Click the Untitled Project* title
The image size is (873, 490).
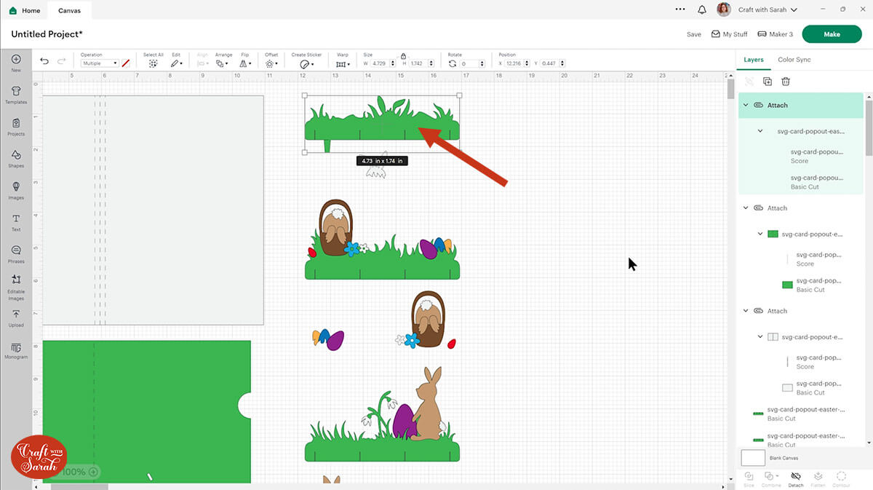pyautogui.click(x=47, y=34)
